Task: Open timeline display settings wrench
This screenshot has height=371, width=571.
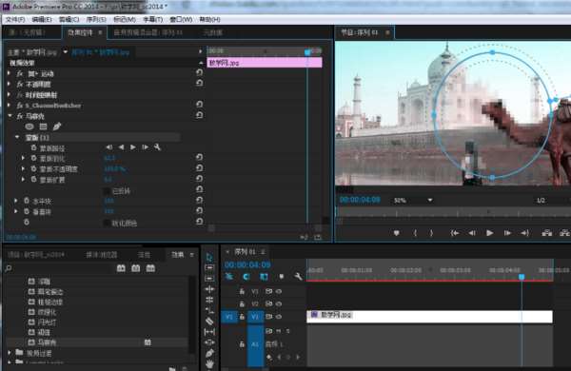Action: coord(298,277)
